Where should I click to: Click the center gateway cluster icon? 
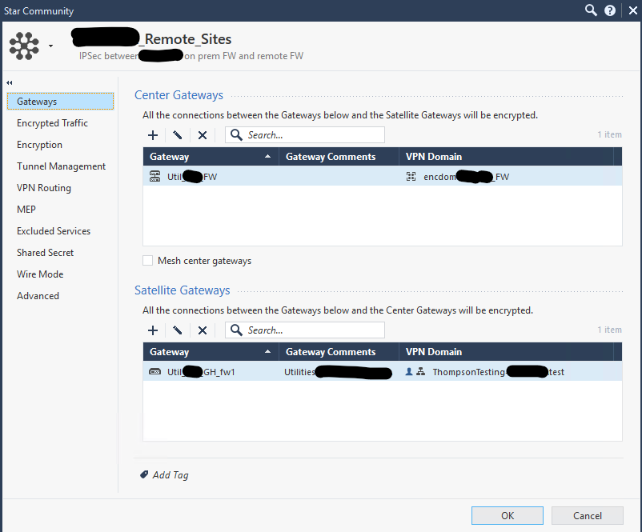(154, 176)
